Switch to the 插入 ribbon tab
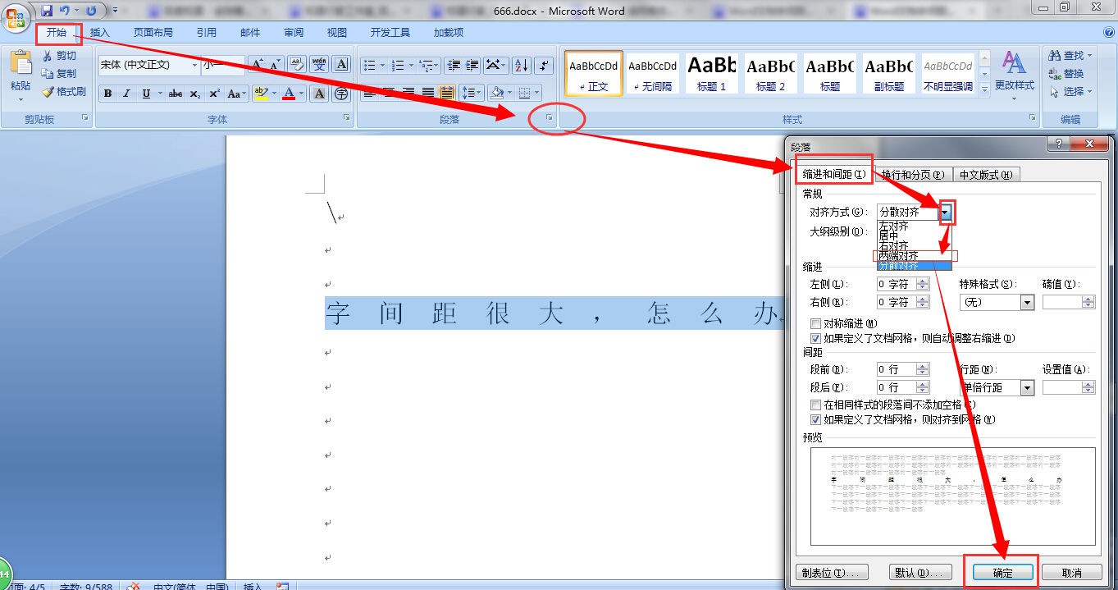 pyautogui.click(x=100, y=32)
